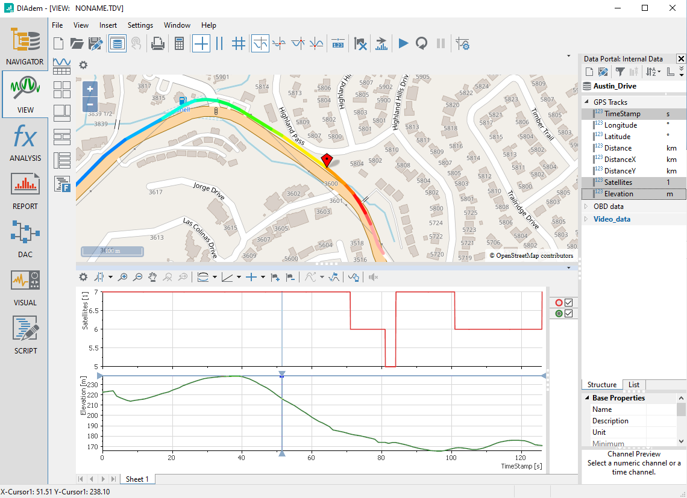Screen dimensions: 687x498
Task: Switch to the List tab
Action: 634,385
